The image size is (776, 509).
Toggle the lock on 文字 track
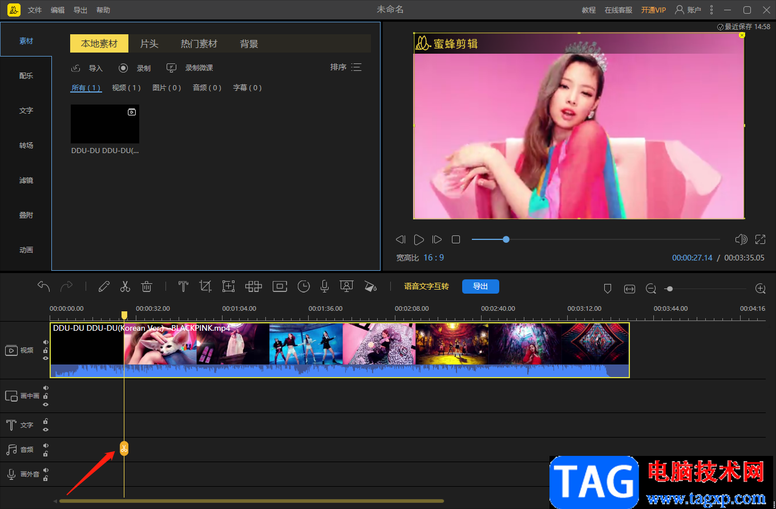[x=46, y=422]
